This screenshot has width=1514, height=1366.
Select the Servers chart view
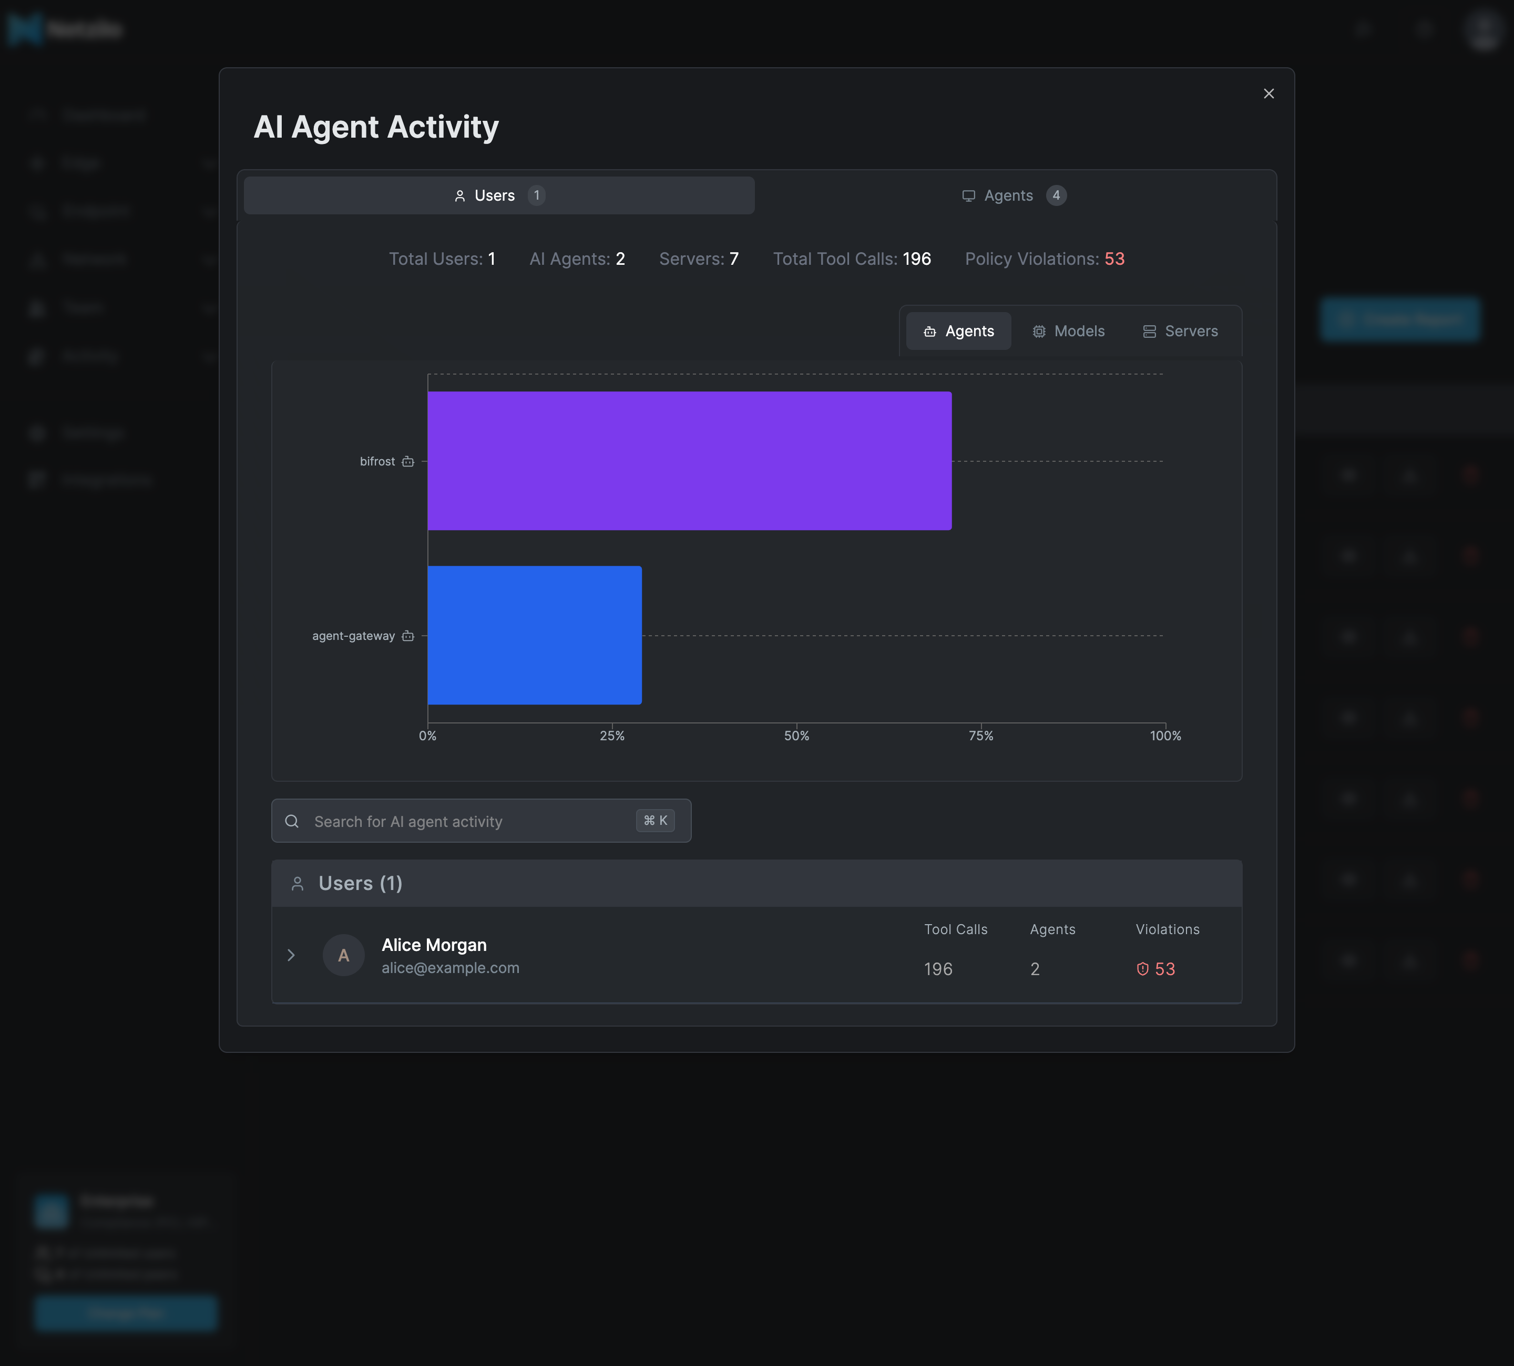click(x=1180, y=331)
